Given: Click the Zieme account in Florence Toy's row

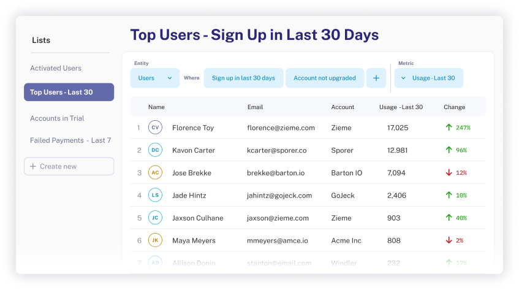Looking at the screenshot, I should tap(341, 128).
